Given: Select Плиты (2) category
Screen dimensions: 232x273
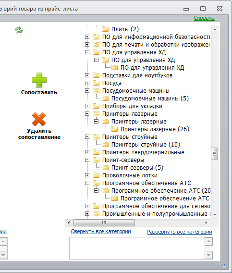Looking at the screenshot, I should 125,29.
